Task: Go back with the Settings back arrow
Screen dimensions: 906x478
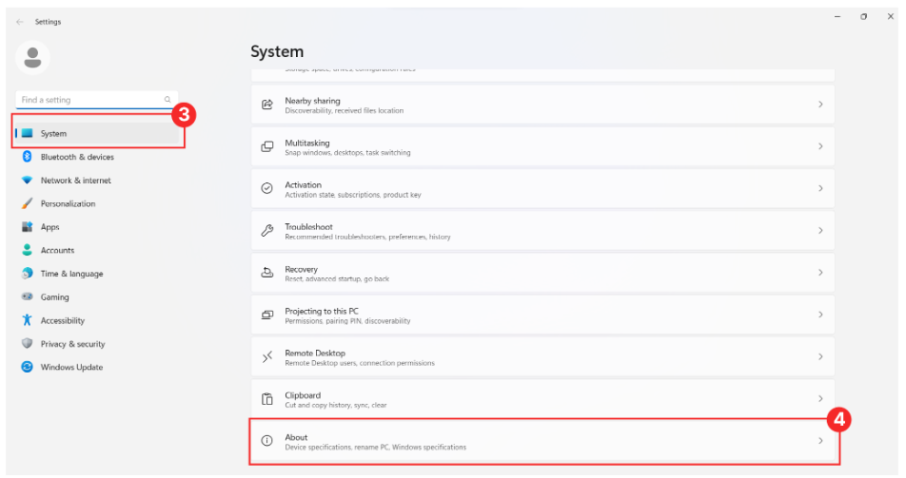Action: (x=20, y=22)
